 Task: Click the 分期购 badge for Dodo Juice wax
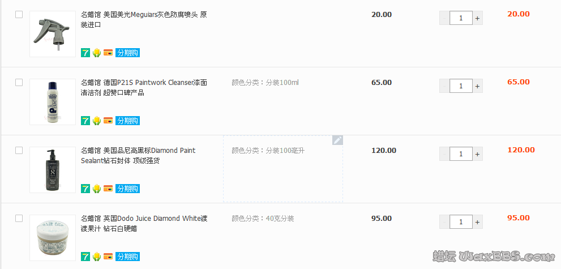pyautogui.click(x=127, y=257)
